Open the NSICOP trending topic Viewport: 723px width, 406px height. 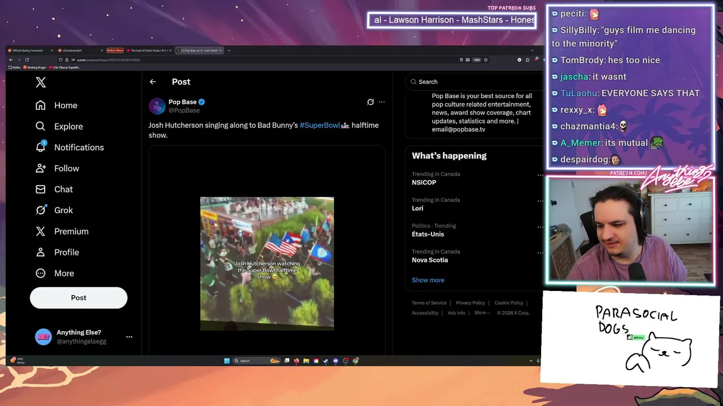pyautogui.click(x=424, y=183)
